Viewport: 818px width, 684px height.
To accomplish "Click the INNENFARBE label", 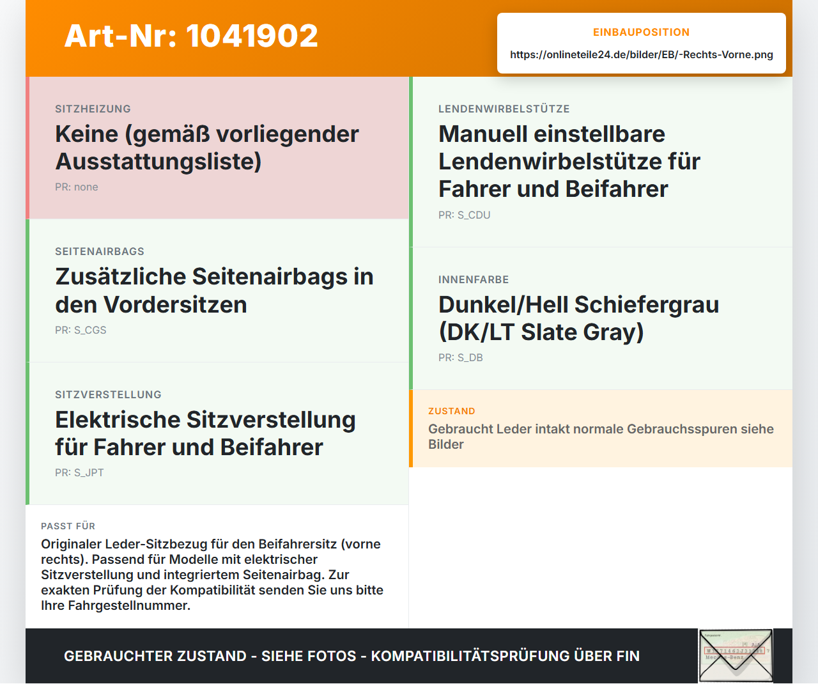I will 474,279.
